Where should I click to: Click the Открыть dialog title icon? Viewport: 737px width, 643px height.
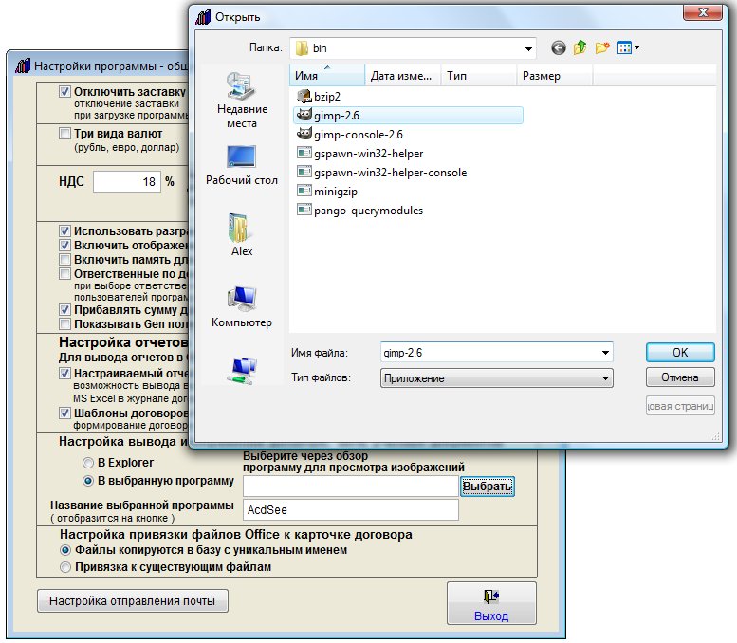203,17
